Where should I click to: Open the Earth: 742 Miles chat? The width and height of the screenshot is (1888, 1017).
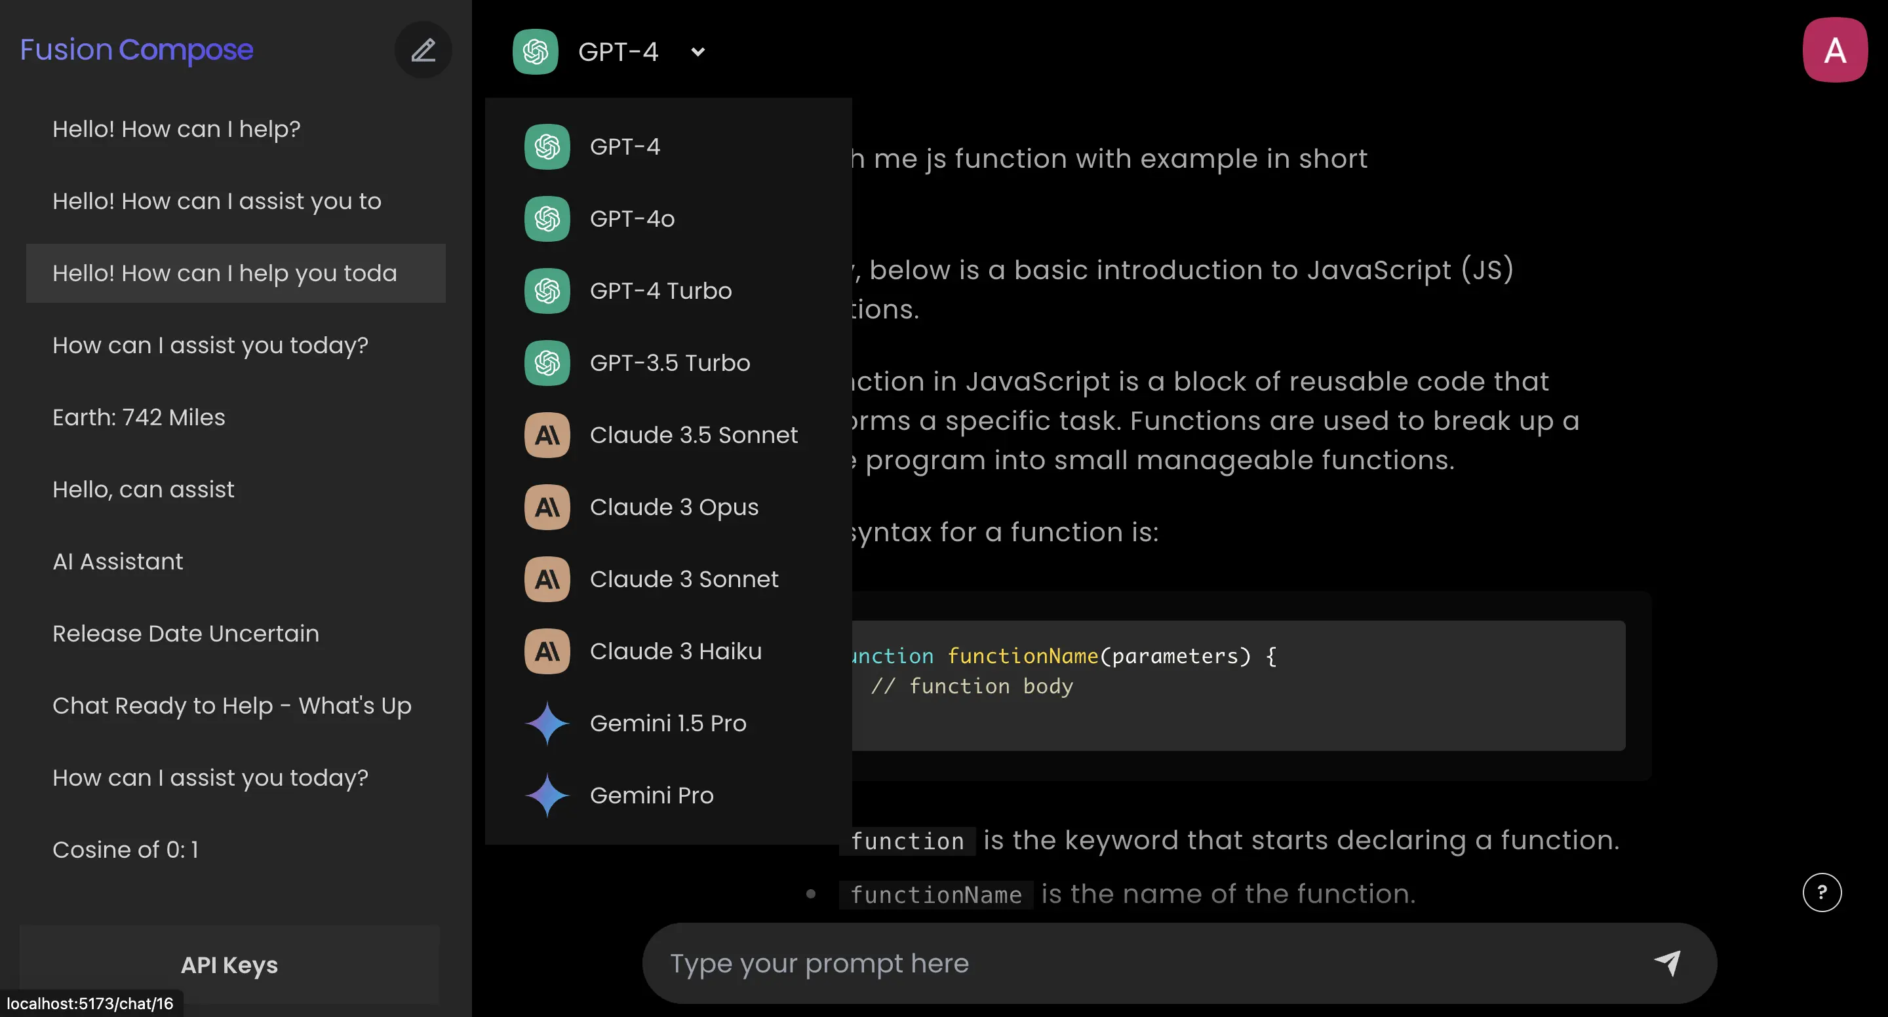point(138,417)
